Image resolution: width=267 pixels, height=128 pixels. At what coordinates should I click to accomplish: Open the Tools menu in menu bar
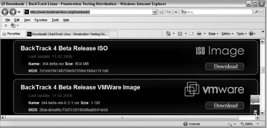pyautogui.click(x=55, y=20)
